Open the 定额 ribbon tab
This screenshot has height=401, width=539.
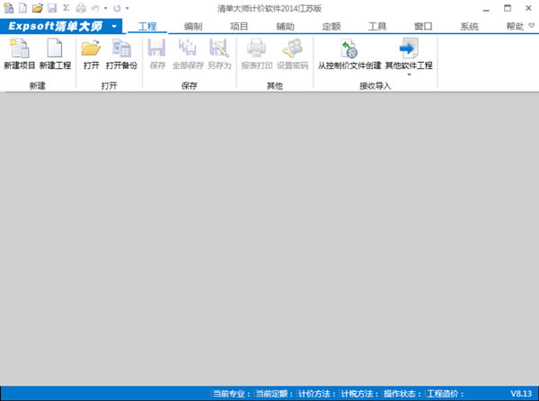331,27
